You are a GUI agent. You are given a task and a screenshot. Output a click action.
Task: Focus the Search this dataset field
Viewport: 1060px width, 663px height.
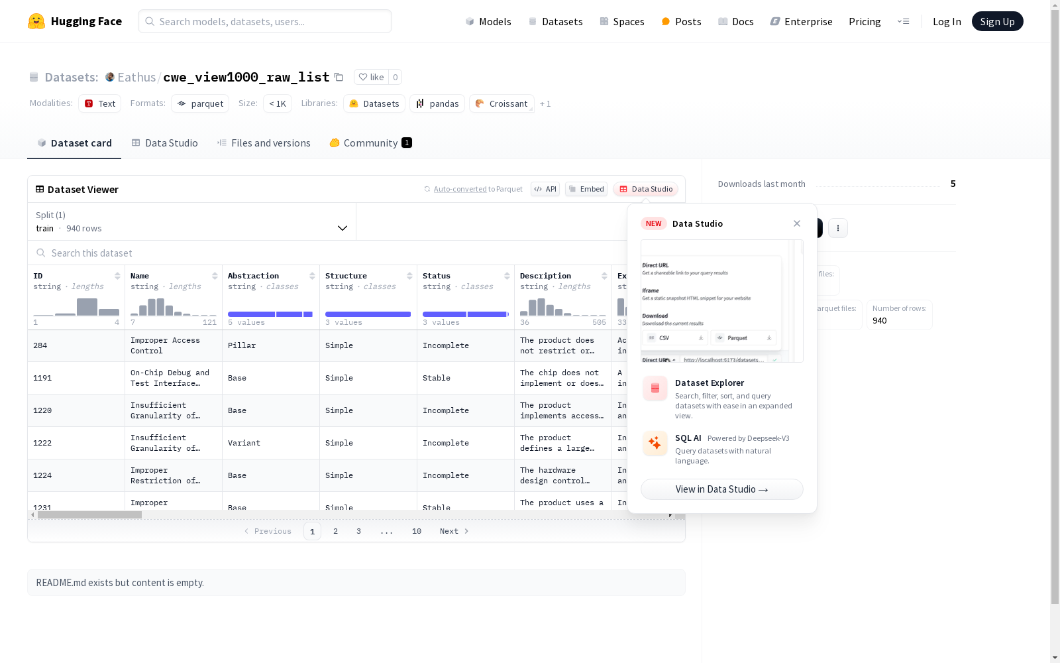[x=328, y=253]
